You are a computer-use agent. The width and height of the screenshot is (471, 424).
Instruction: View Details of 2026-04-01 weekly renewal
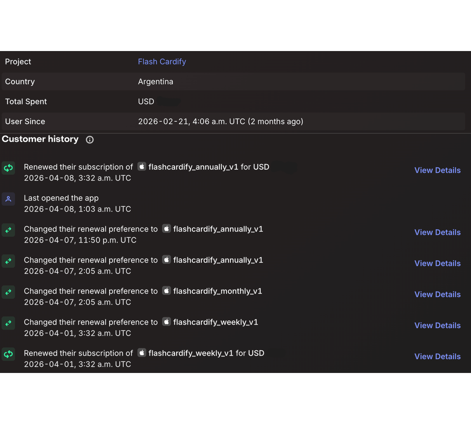437,356
